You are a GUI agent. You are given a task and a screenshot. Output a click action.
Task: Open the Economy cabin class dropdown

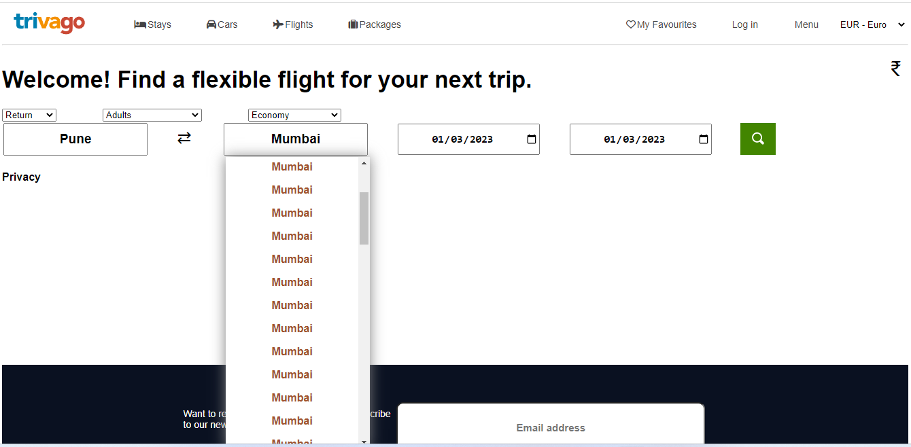pyautogui.click(x=294, y=115)
